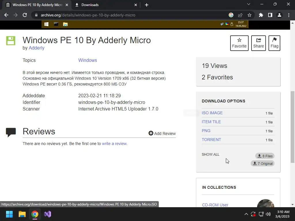This screenshot has width=295, height=221.
Task: Go back using the browser back arrow
Action: coord(6,15)
